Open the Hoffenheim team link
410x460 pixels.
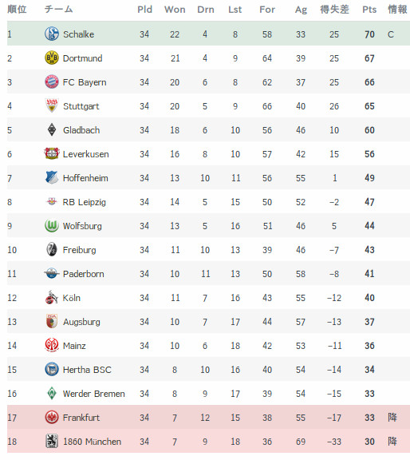tap(85, 178)
